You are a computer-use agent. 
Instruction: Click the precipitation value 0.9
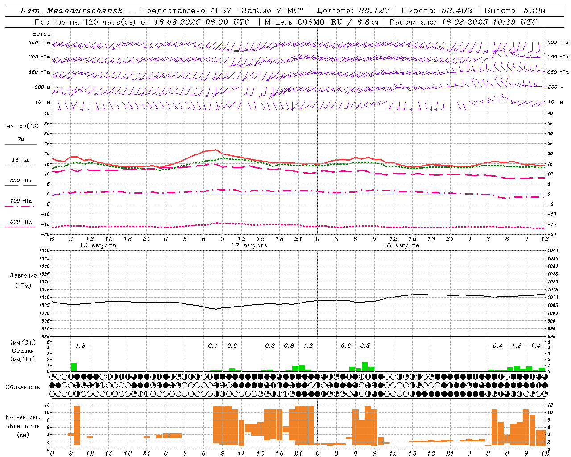[289, 345]
